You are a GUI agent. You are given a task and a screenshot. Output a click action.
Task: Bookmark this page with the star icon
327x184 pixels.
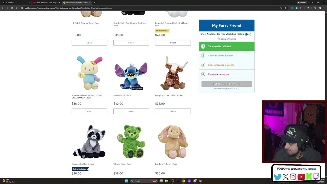point(286,8)
